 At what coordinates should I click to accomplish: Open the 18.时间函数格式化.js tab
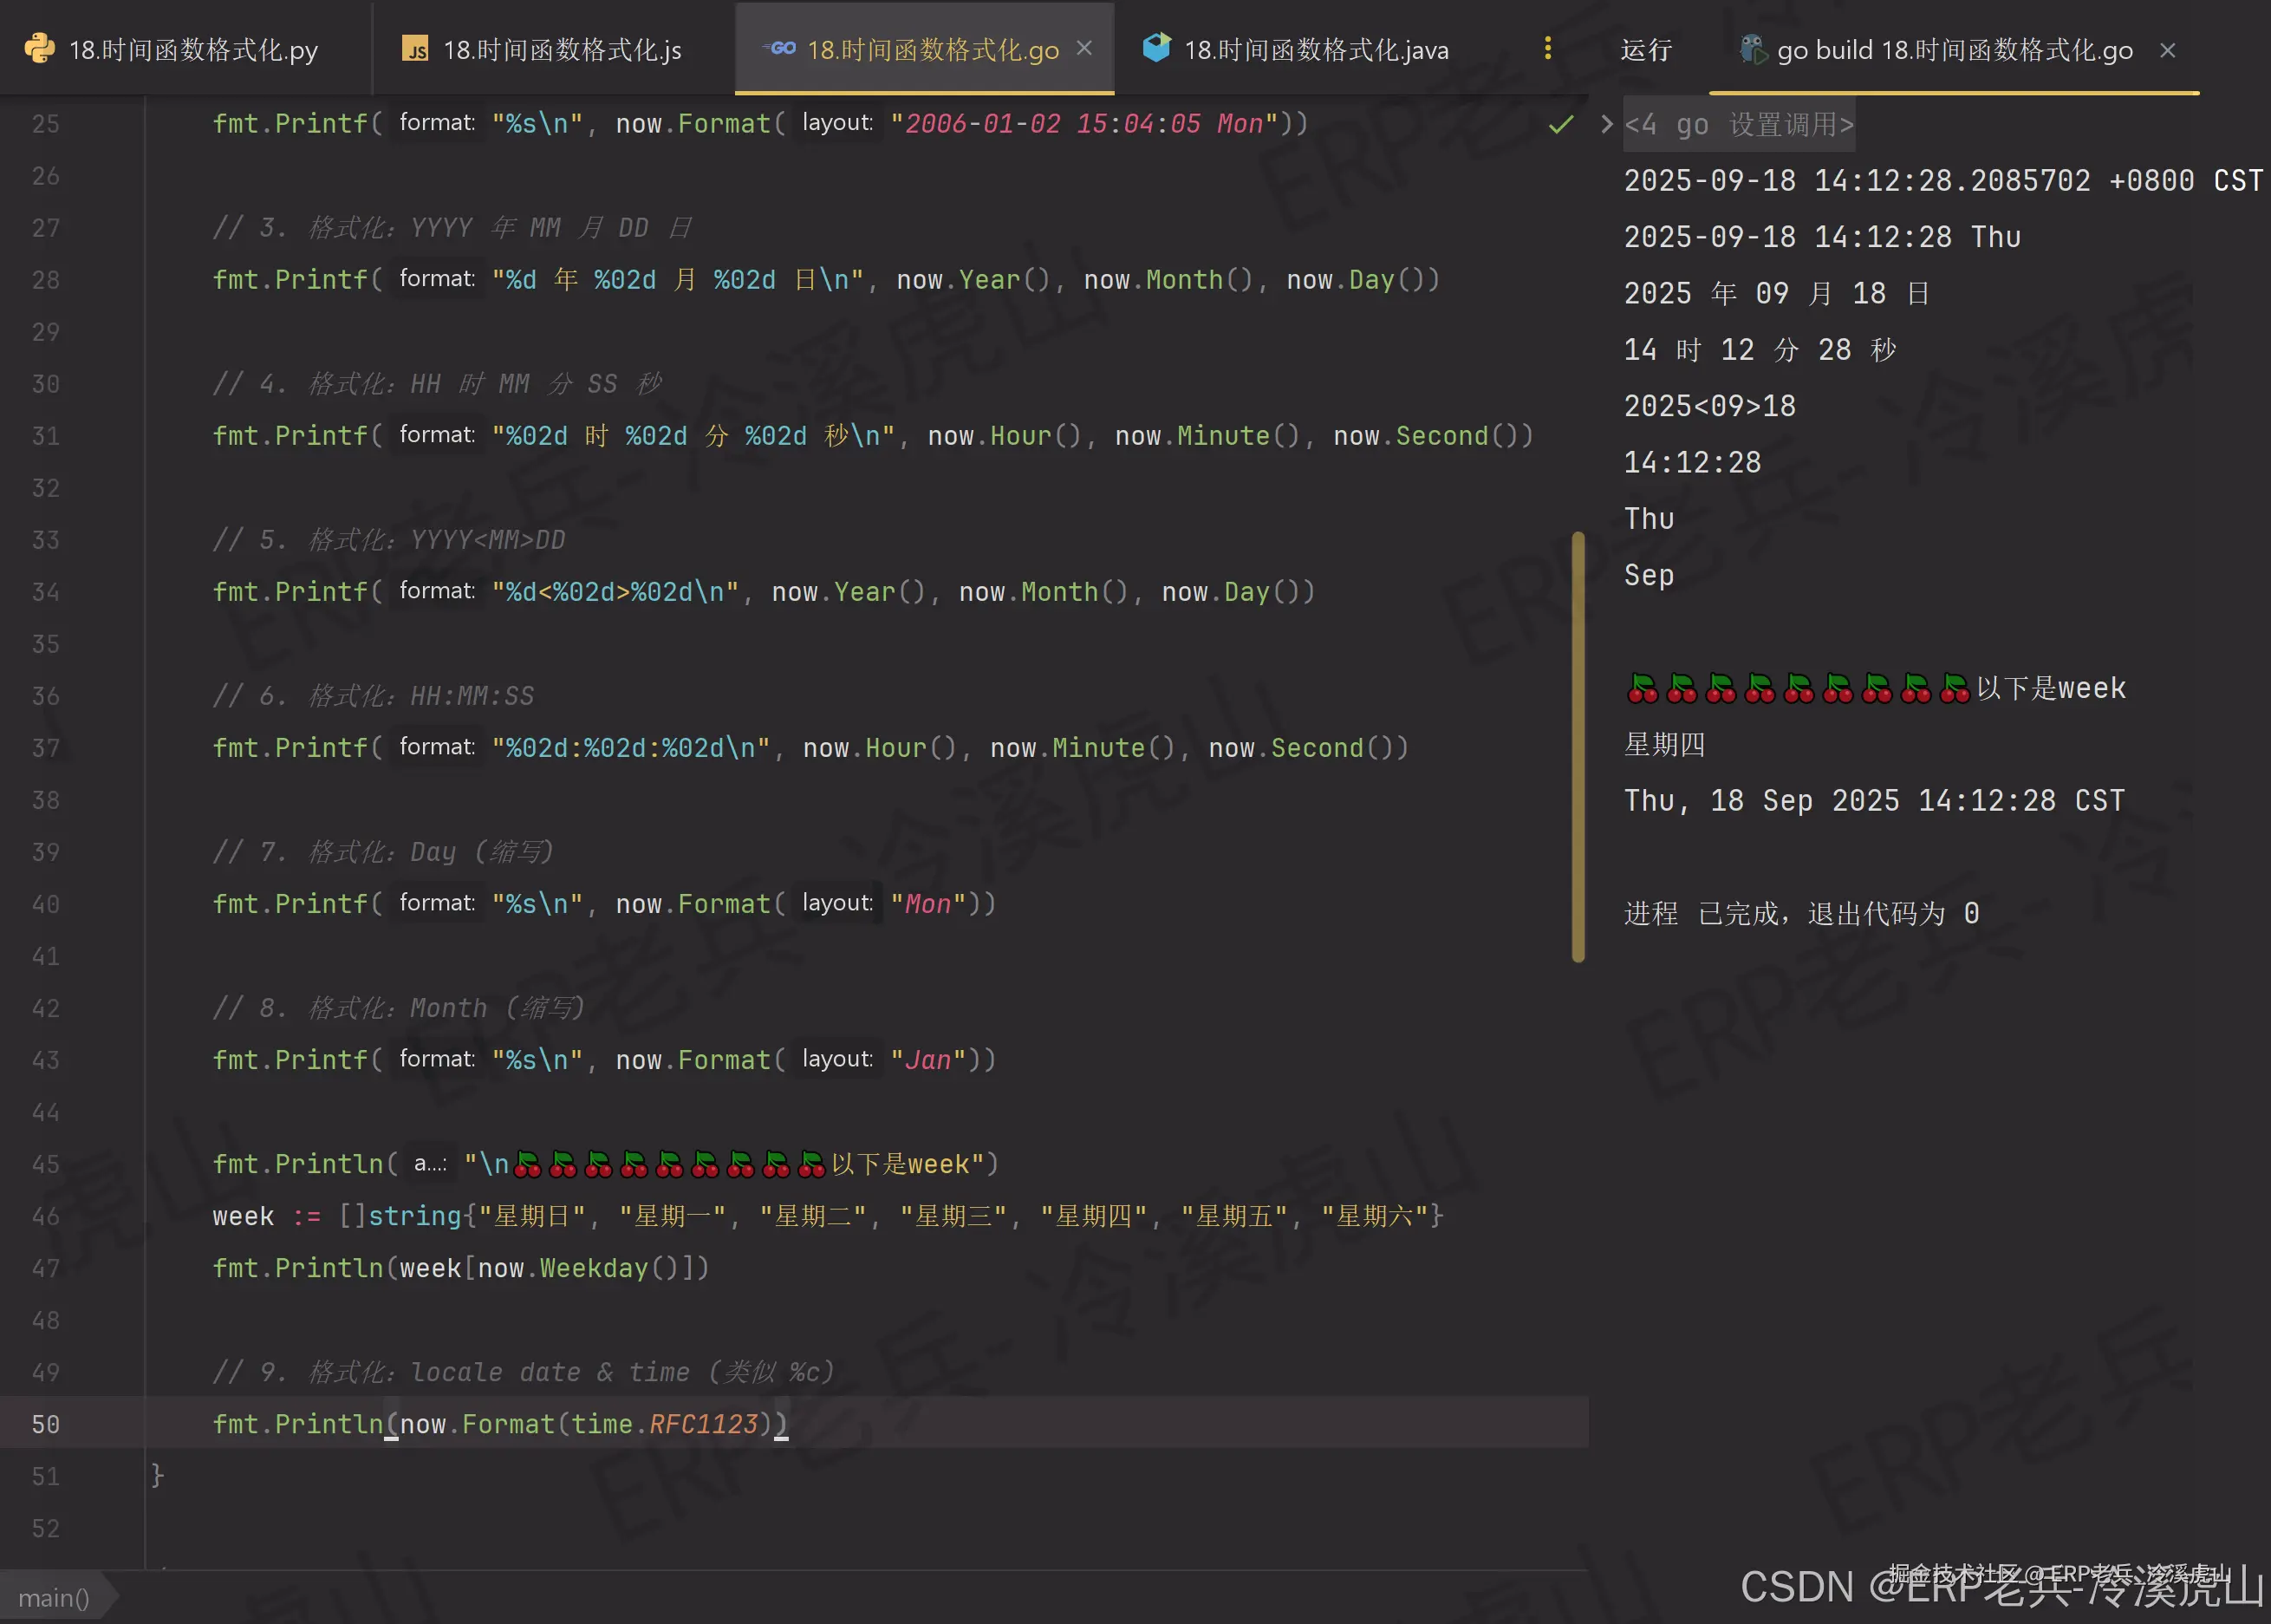(x=562, y=50)
